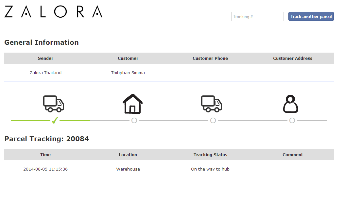Select the second delivery truck icon
The height and width of the screenshot is (199, 345).
tap(211, 103)
